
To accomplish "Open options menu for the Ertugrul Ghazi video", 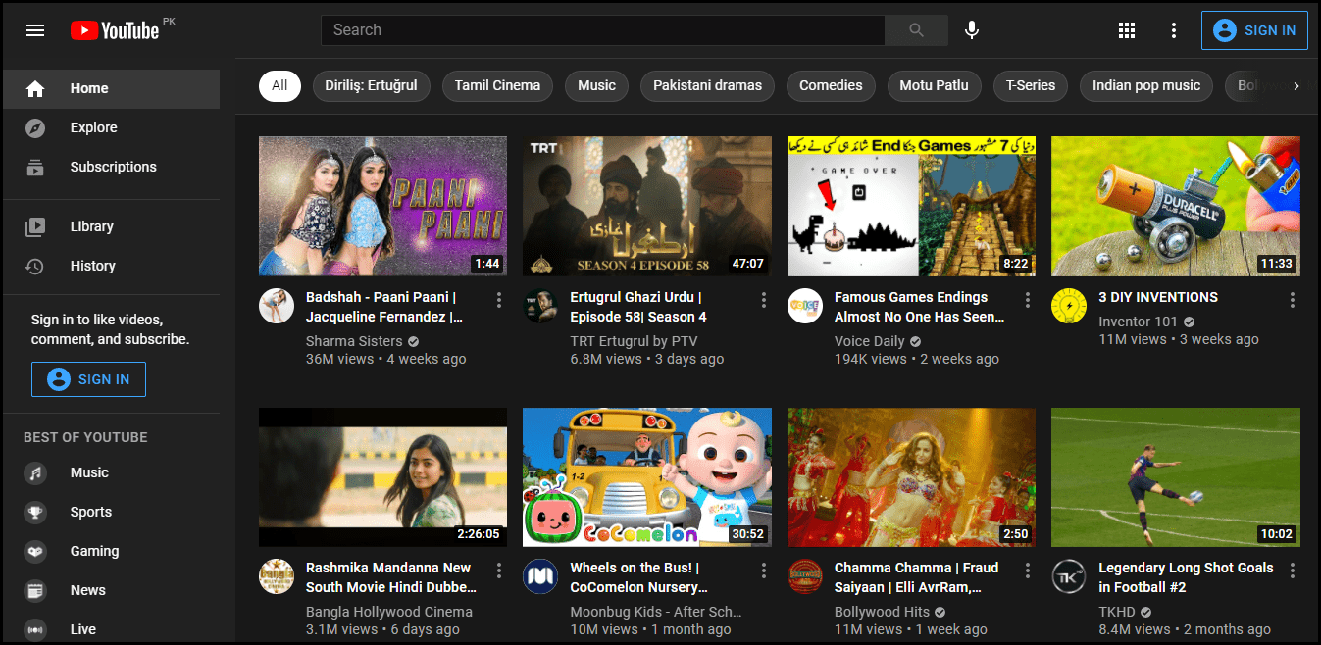I will click(764, 300).
